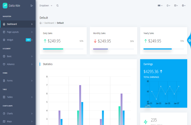Screen dimensions: 191x125
Task: Select Widget in the sidebar
Action: click(18, 40)
